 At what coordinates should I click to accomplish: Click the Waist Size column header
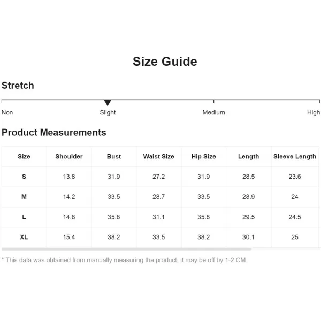click(x=159, y=156)
